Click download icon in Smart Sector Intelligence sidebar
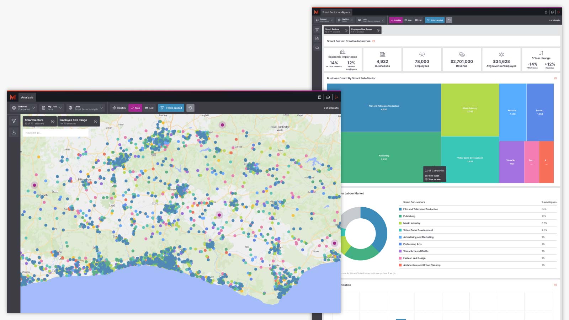This screenshot has height=320, width=569. pos(317,47)
